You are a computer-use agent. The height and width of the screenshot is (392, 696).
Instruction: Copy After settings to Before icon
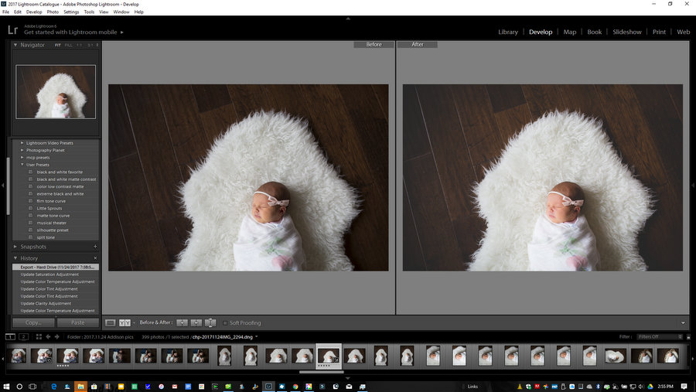click(x=196, y=322)
